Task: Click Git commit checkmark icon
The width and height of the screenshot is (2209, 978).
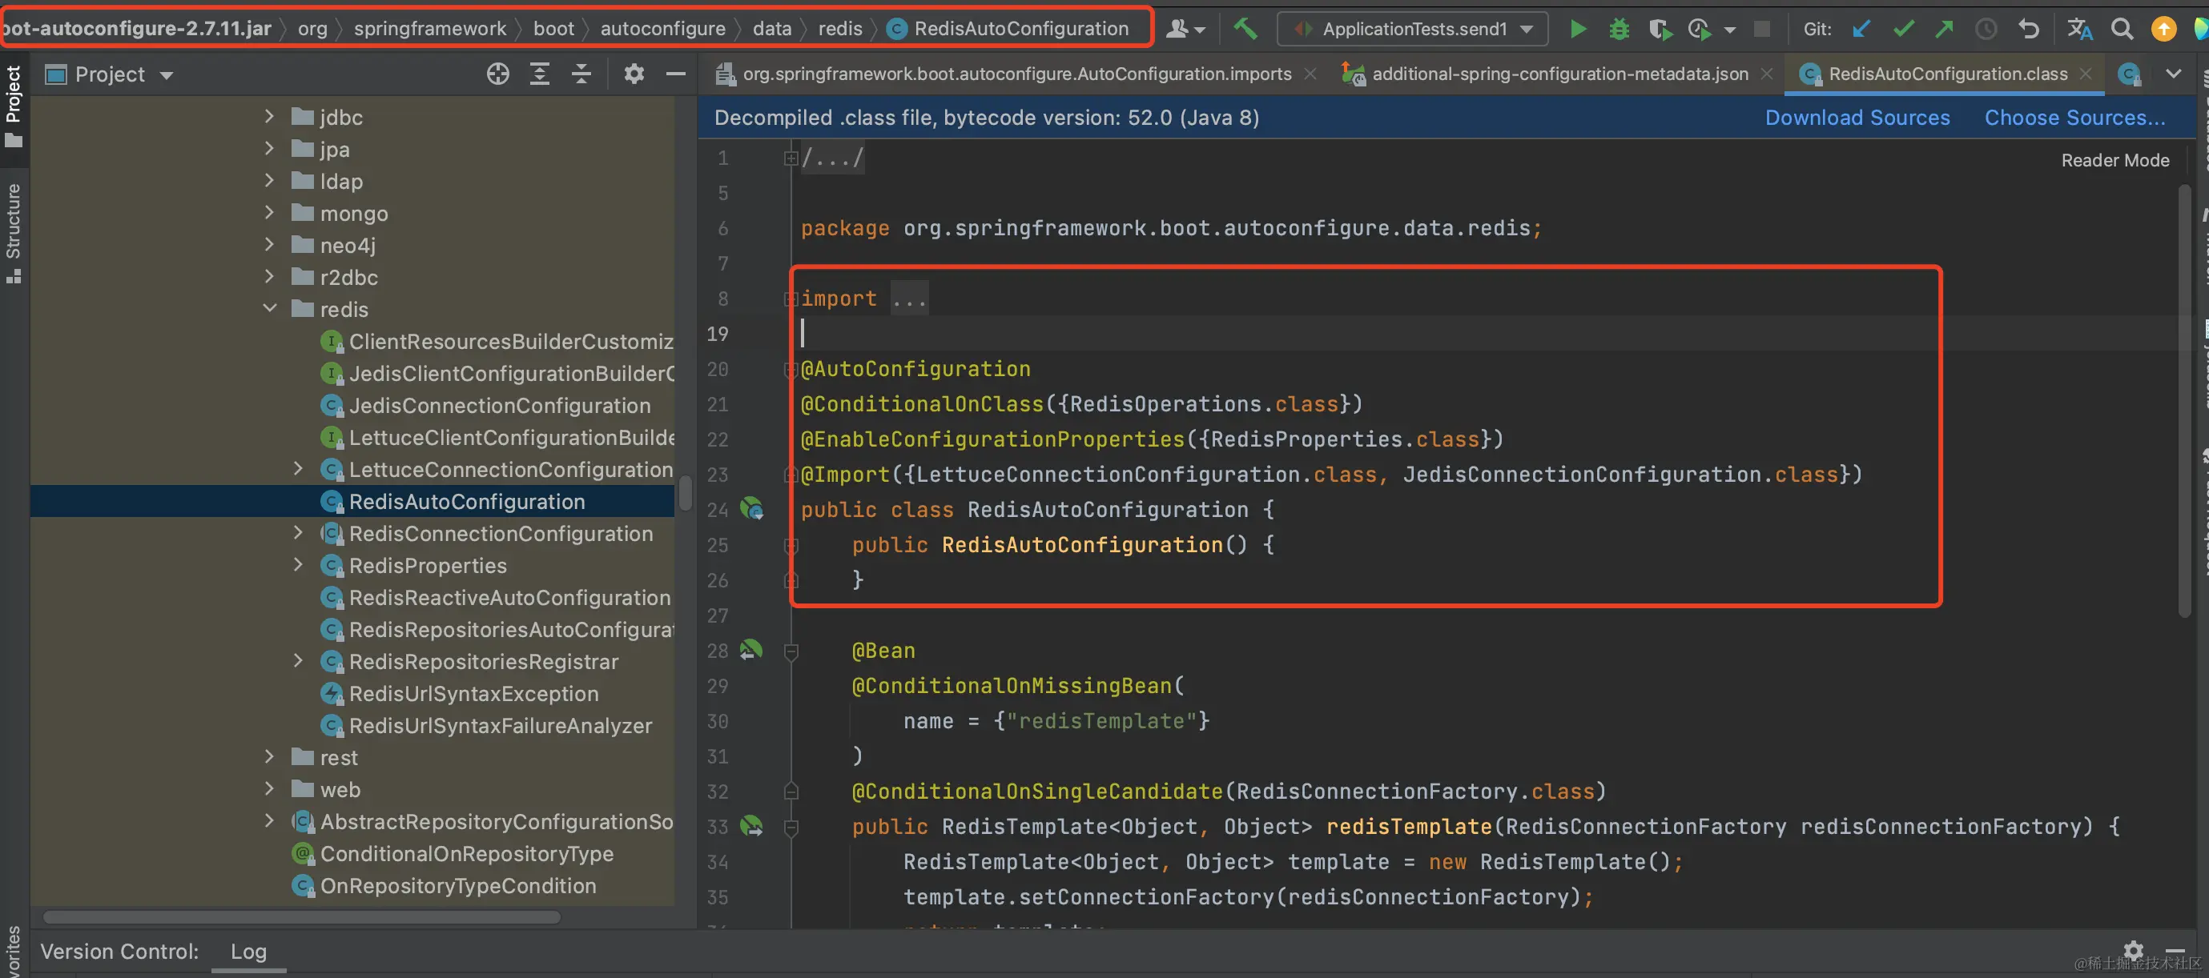Action: tap(1903, 29)
